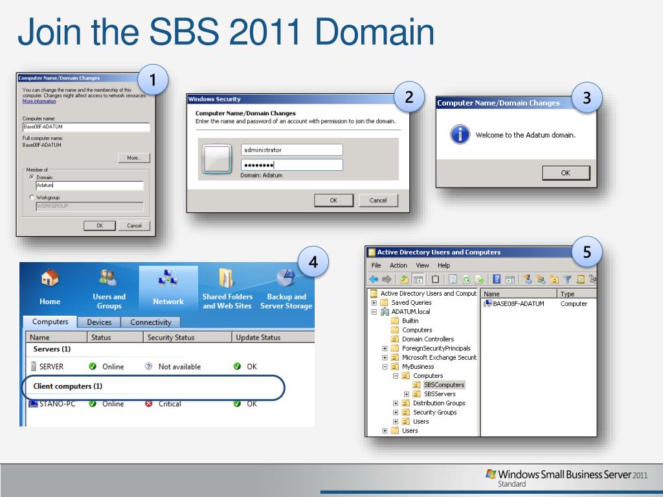Viewport: 663px width, 497px height.
Task: Open Help with the blue question mark icon
Action: tap(497, 280)
